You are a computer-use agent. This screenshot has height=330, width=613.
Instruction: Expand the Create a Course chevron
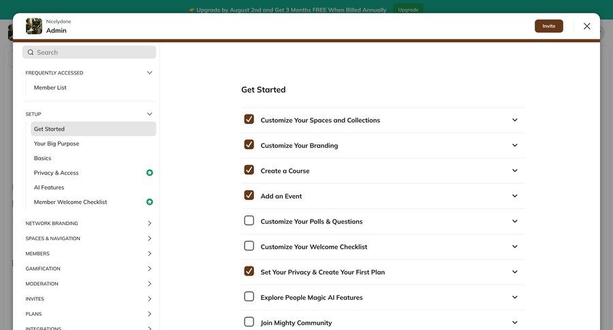point(515,170)
